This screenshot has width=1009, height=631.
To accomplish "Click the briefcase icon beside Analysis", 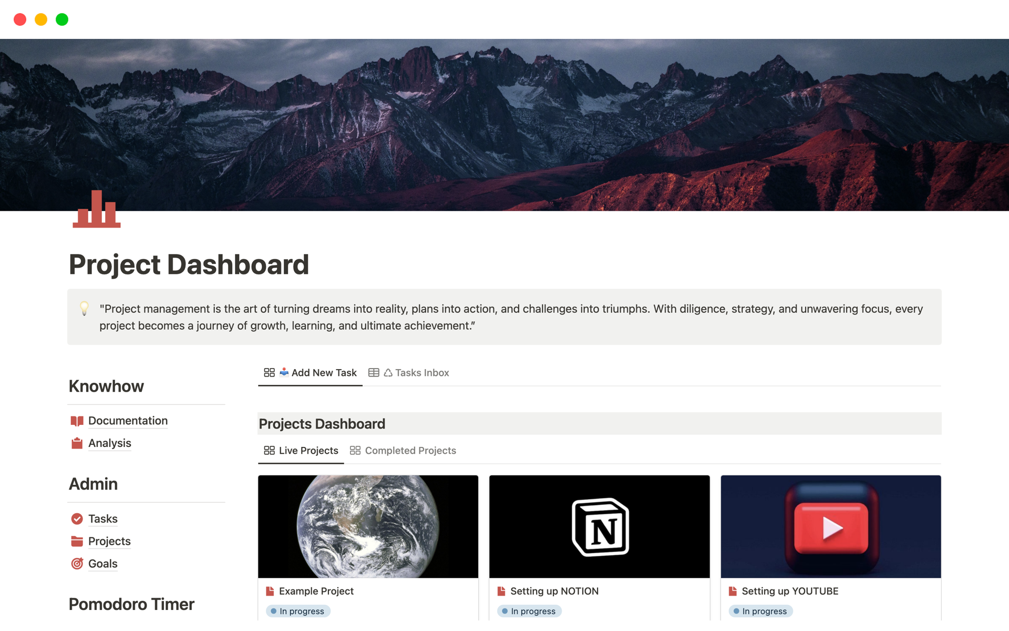I will (77, 443).
